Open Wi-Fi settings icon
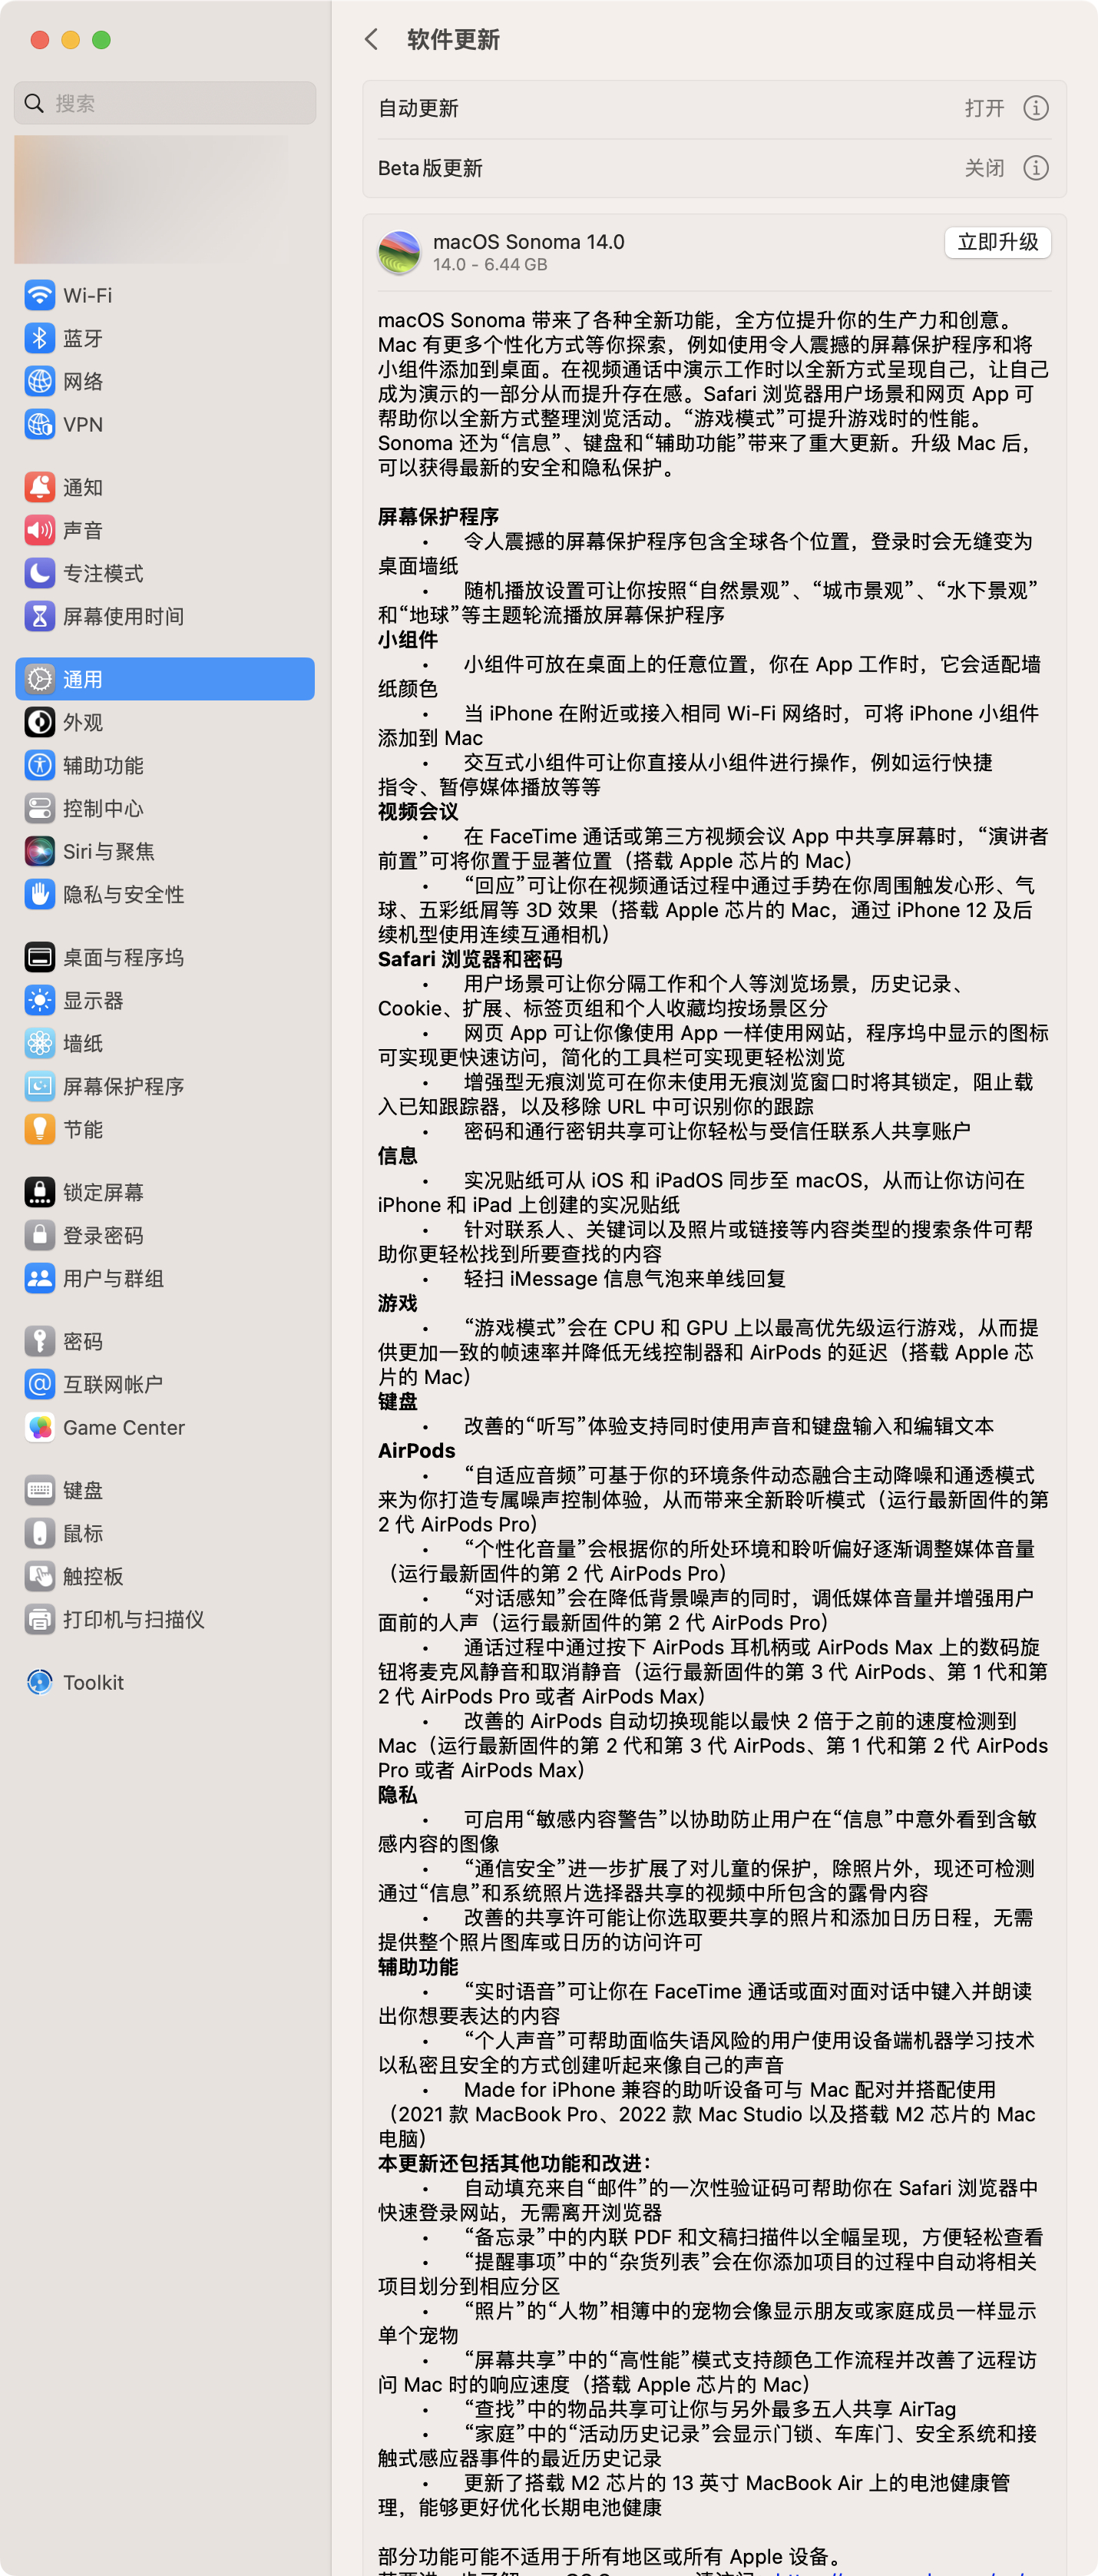1098x2576 pixels. tap(39, 295)
